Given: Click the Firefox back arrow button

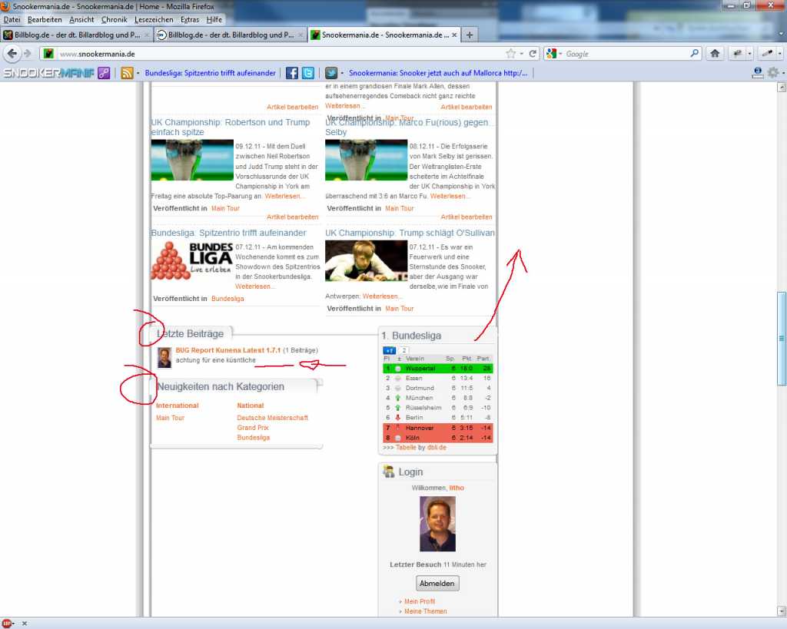Looking at the screenshot, I should coord(13,54).
